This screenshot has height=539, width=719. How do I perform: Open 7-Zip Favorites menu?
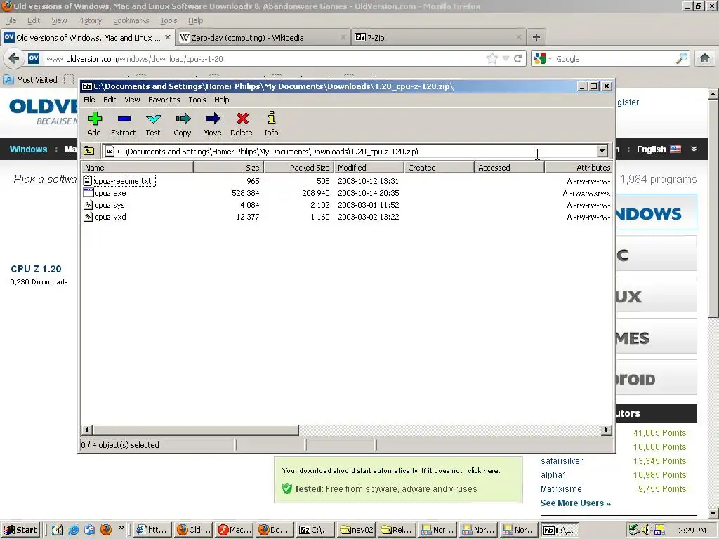coord(164,100)
